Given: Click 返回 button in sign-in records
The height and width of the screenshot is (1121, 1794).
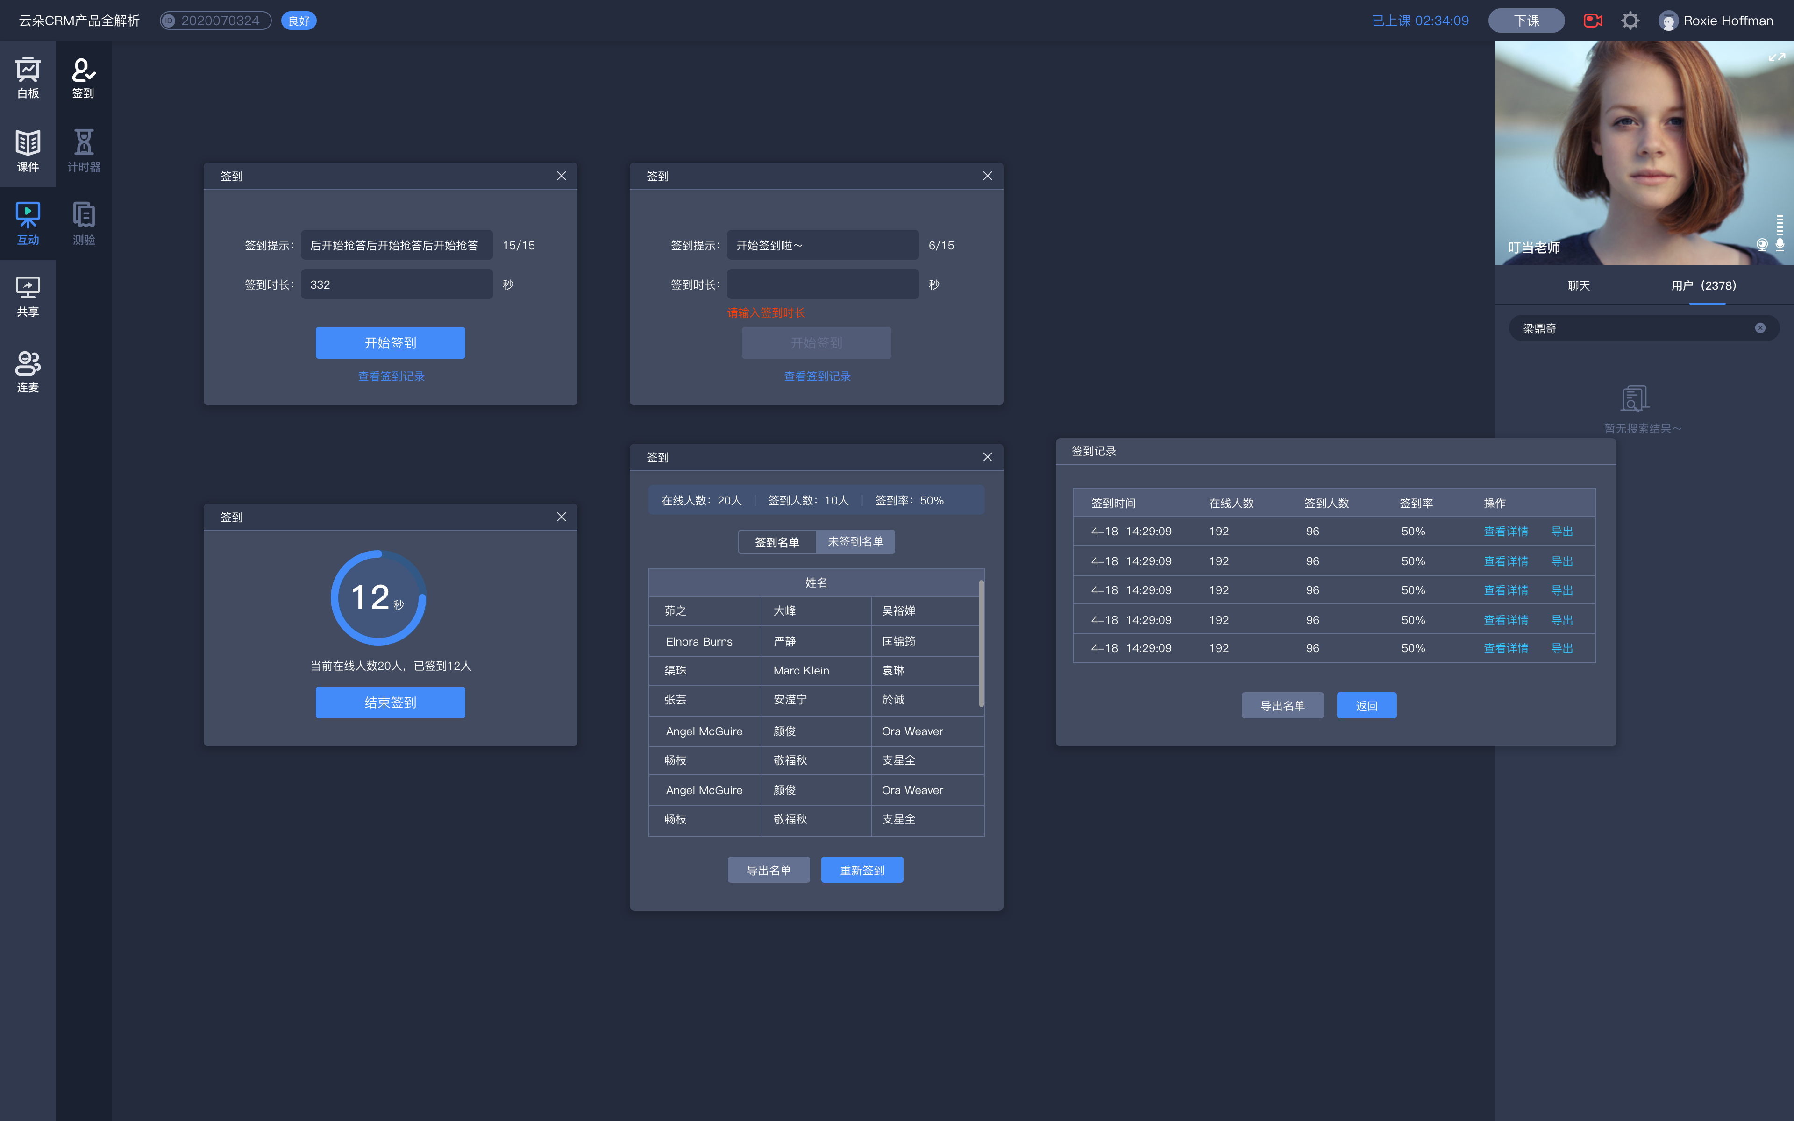Looking at the screenshot, I should 1365,704.
